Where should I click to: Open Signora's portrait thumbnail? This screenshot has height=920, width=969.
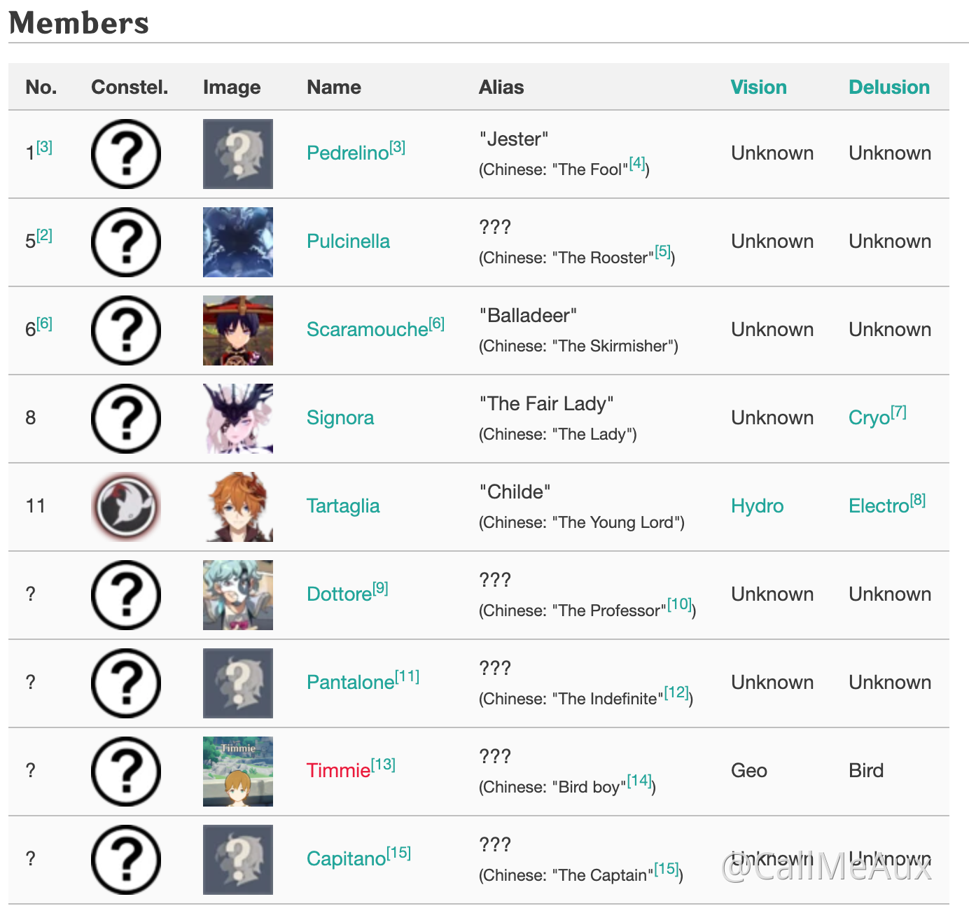point(238,419)
